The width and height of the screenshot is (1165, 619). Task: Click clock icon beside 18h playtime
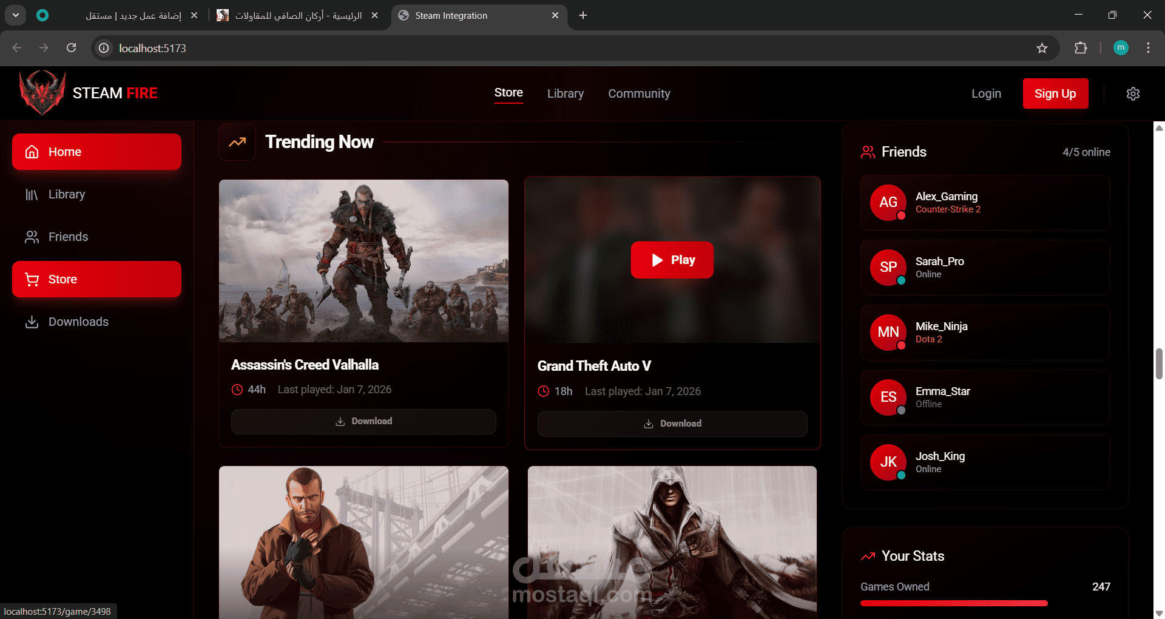coord(544,391)
